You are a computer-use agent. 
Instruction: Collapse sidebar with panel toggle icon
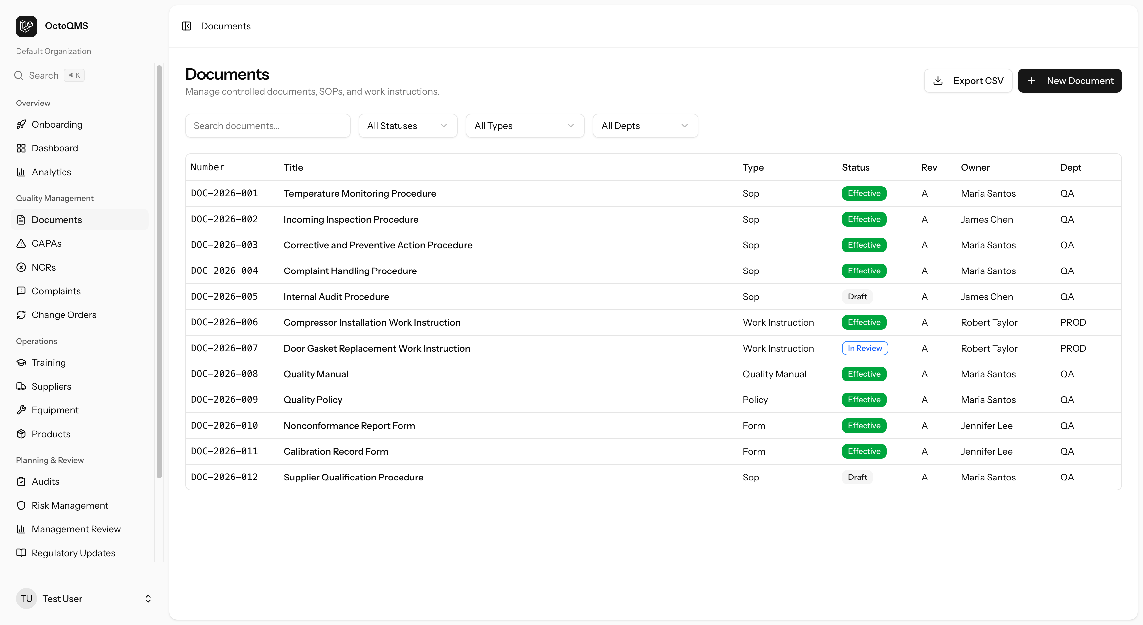coord(186,26)
